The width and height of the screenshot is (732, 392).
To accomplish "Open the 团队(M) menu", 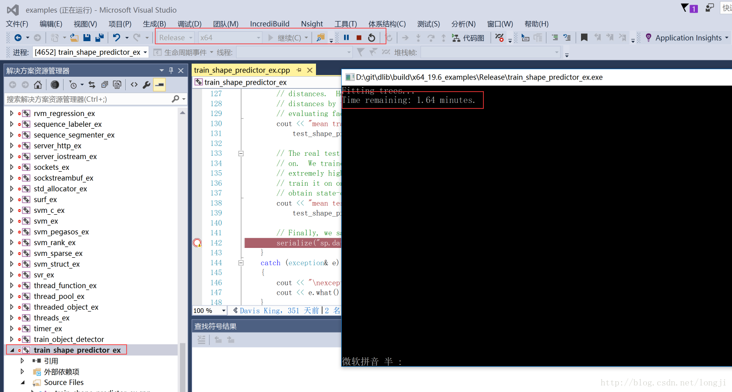I will point(226,24).
